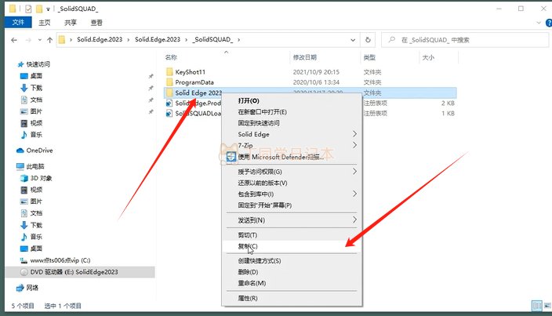Select 此电脑 in navigation pane
The height and width of the screenshot is (316, 552).
pos(35,166)
